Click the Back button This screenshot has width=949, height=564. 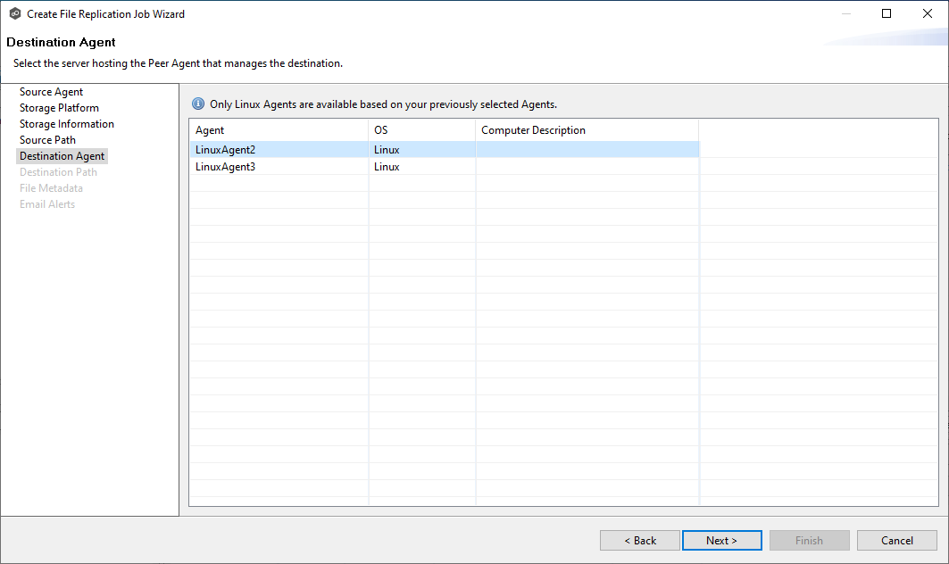pyautogui.click(x=639, y=540)
